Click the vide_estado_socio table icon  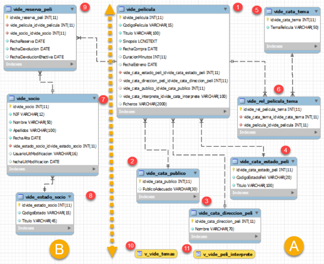tap(21, 197)
